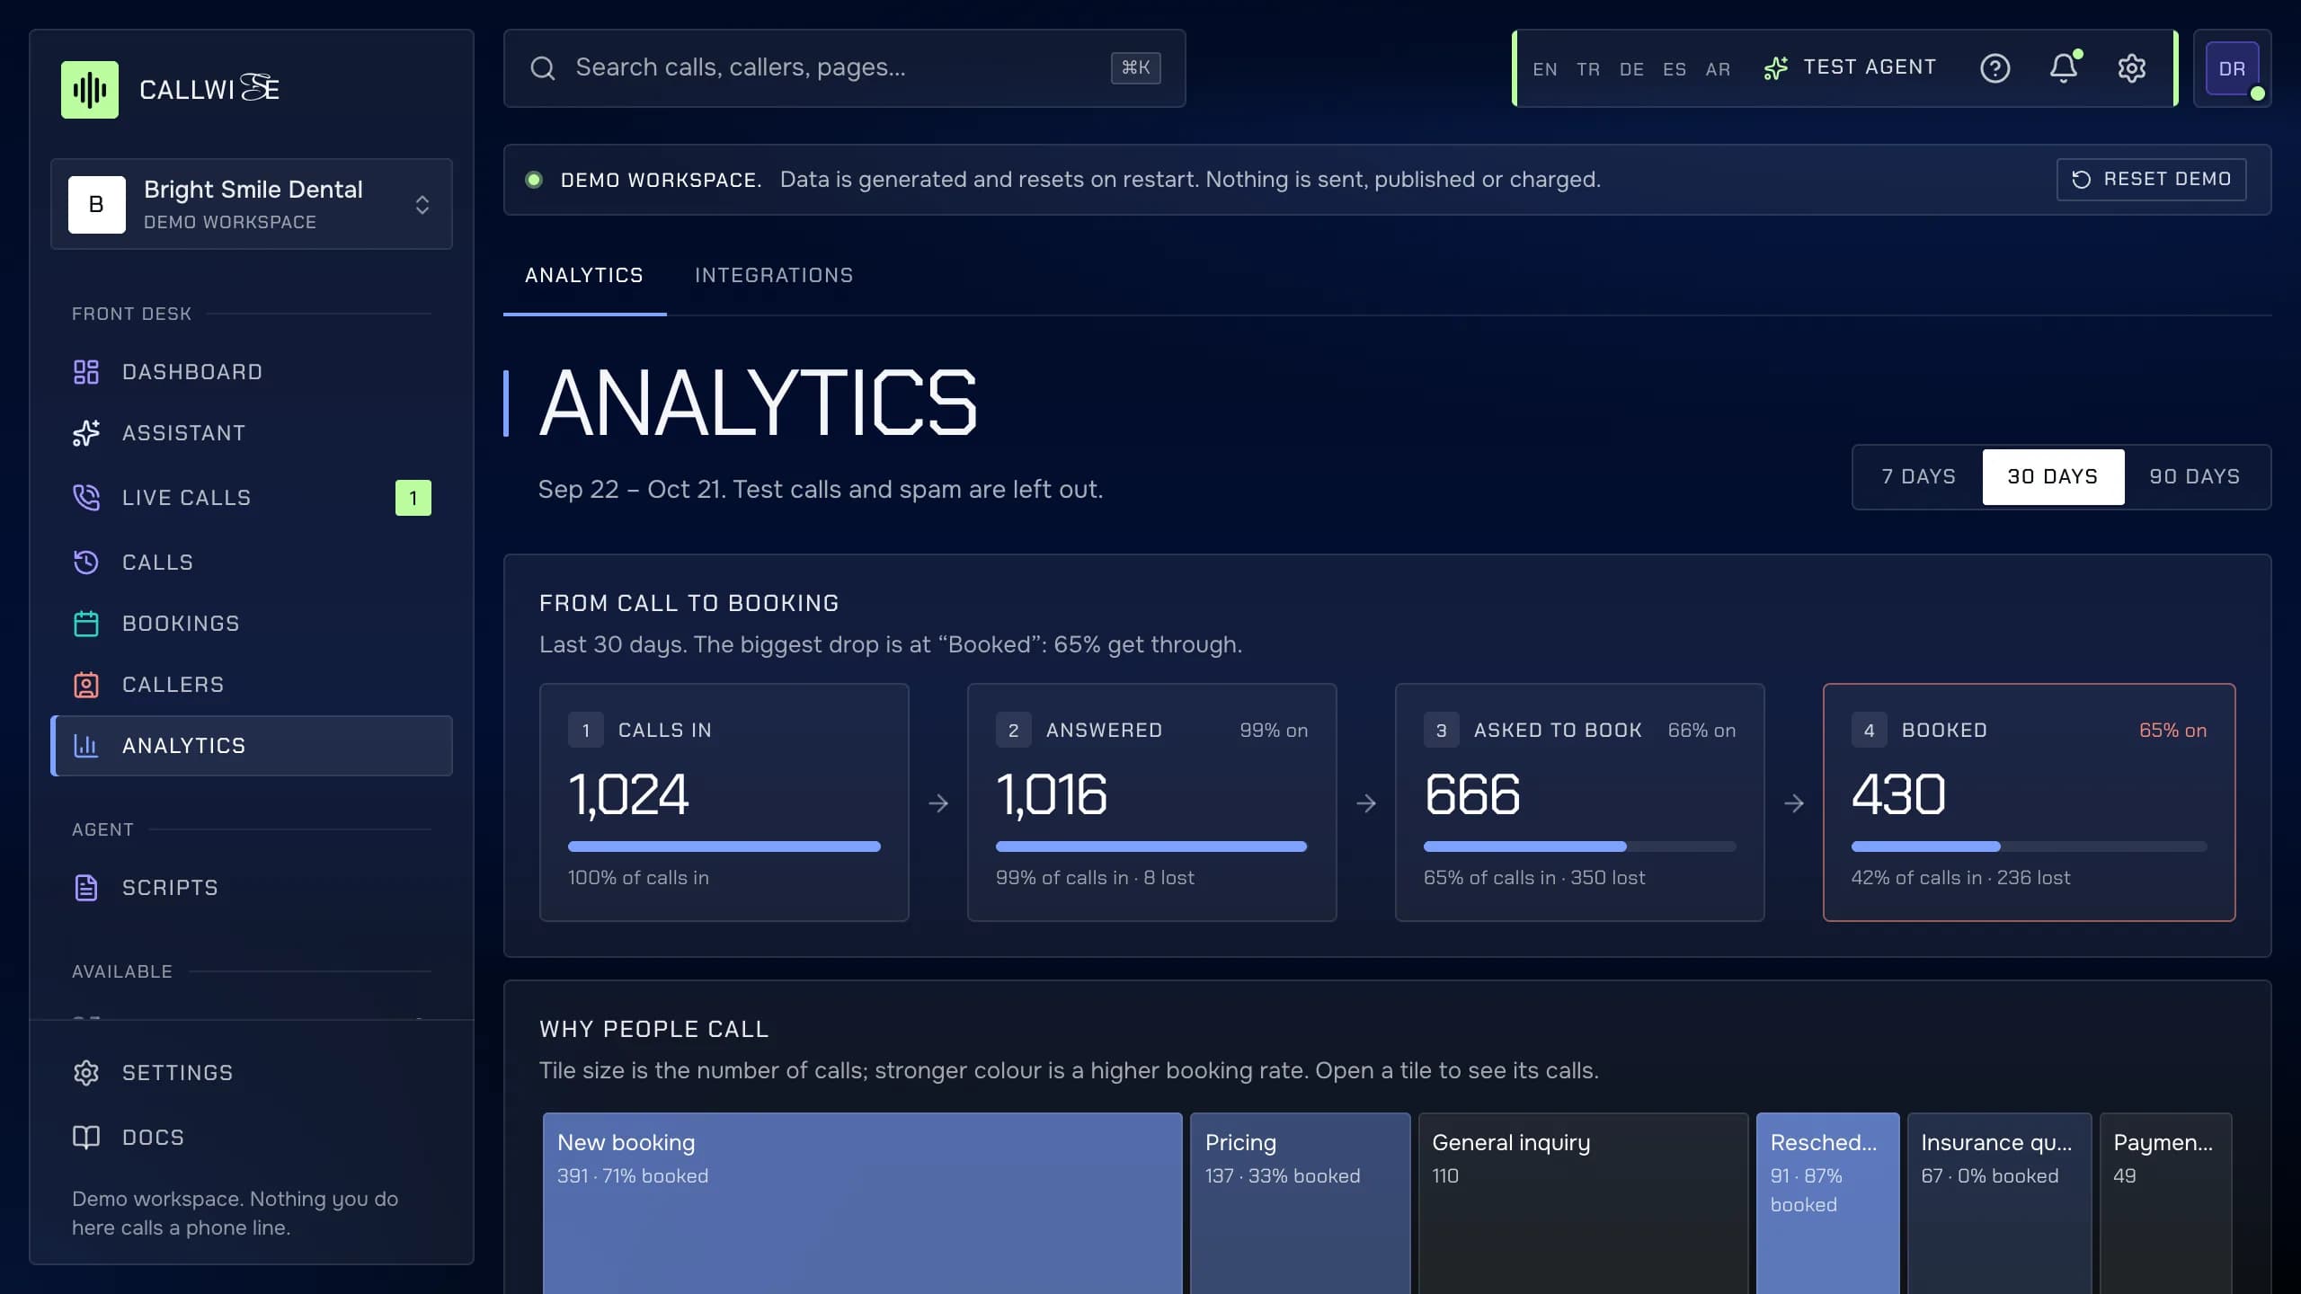Open the Bookings calendar icon
This screenshot has height=1294, width=2301.
(x=86, y=624)
